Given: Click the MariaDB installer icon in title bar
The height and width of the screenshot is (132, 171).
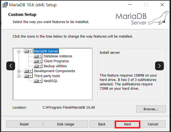Looking at the screenshot, I should (5, 5).
